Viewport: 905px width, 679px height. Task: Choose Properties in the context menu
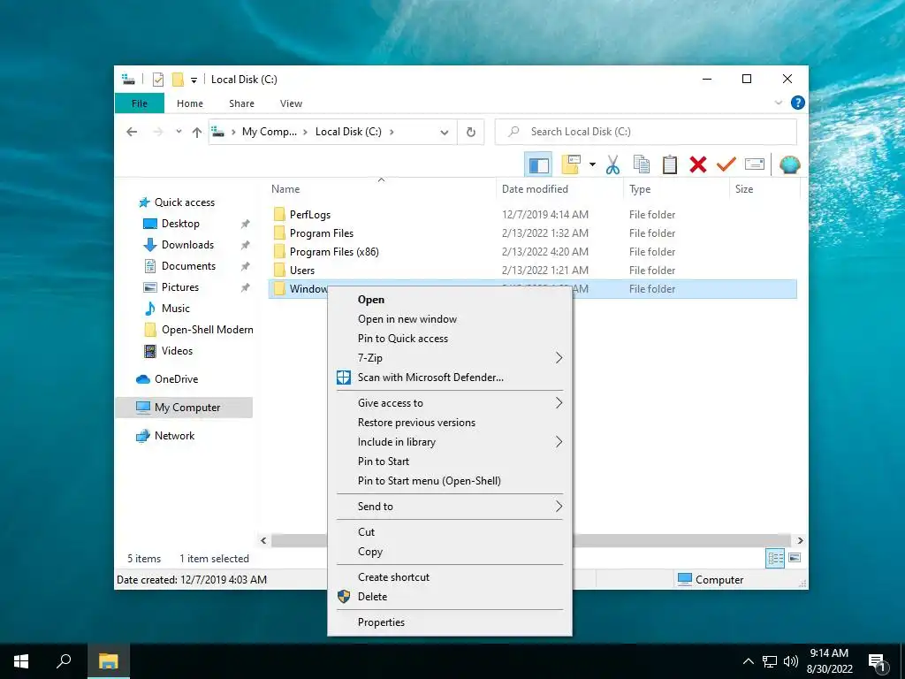tap(450, 622)
